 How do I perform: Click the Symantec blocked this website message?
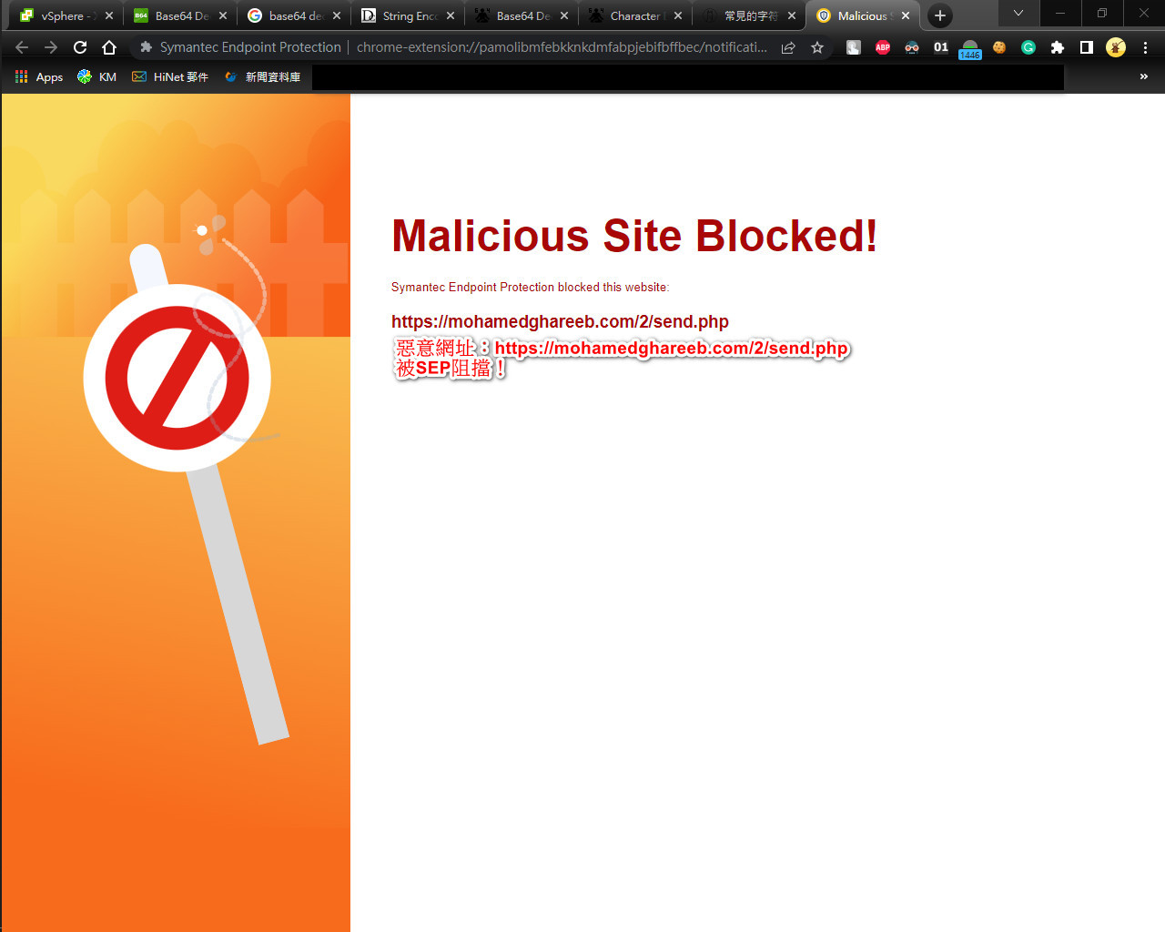(x=530, y=287)
